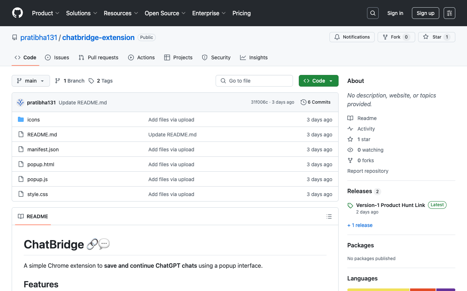Image resolution: width=467 pixels, height=291 pixels.
Task: Switch to the Issues tab
Action: point(57,57)
